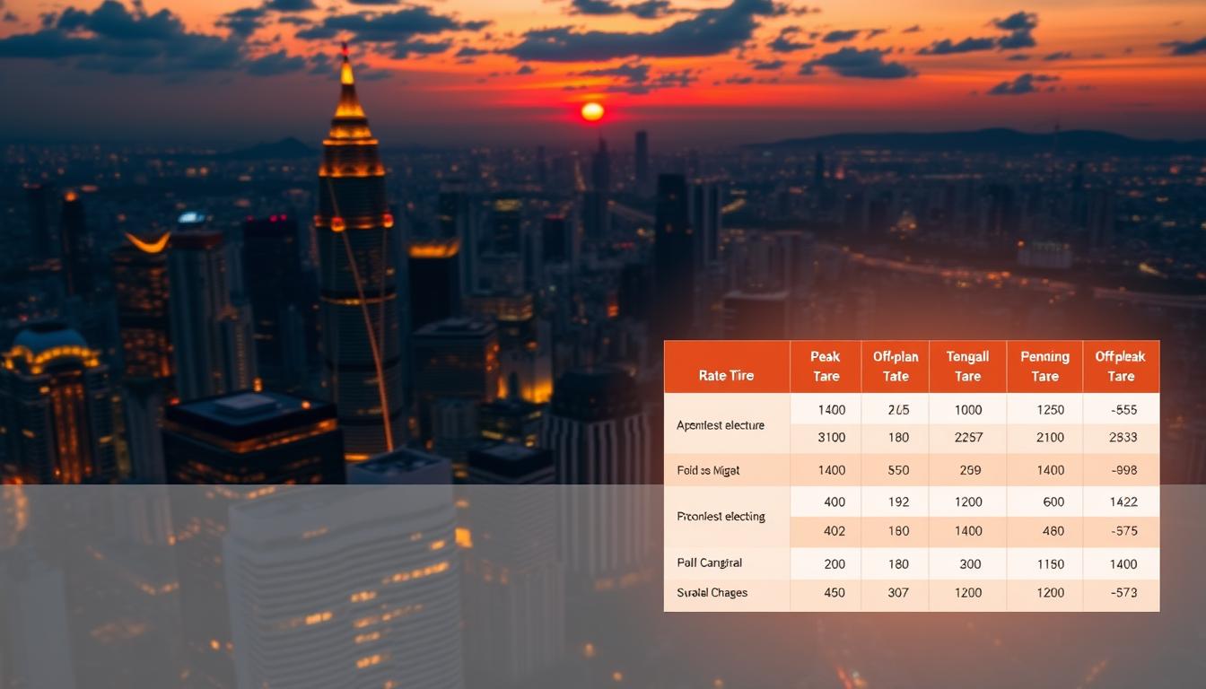
Task: Click the "Pall Cangiral" row label
Action: [709, 563]
